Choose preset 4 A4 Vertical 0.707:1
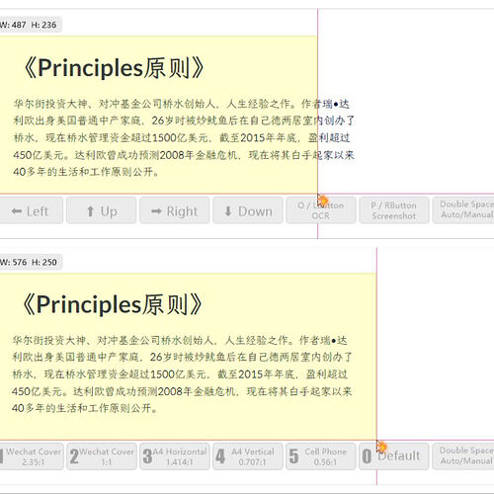Image resolution: width=494 pixels, height=494 pixels. coord(248,456)
